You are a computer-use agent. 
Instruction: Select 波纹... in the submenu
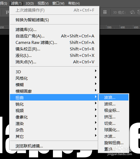tap(113, 104)
